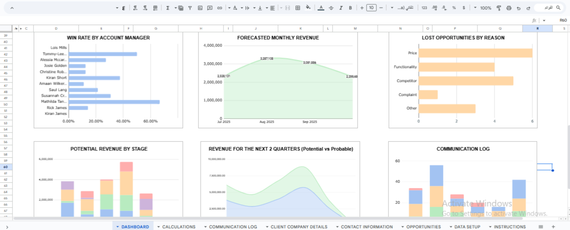Open more number formats (123)
This screenshot has width=570, height=230.
point(424,8)
